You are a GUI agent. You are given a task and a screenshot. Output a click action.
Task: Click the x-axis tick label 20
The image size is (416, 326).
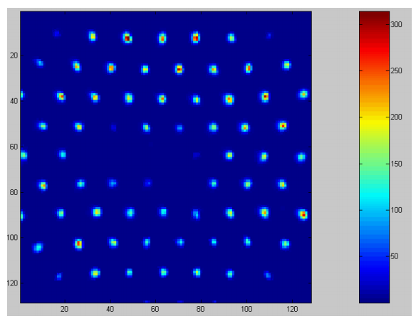pyautogui.click(x=65, y=310)
